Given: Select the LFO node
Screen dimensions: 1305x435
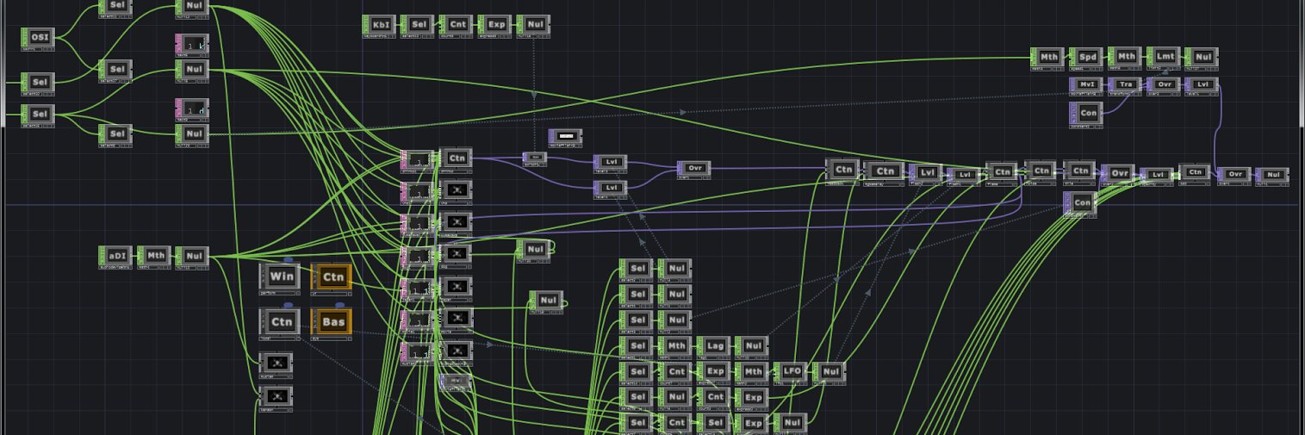Looking at the screenshot, I should [x=791, y=372].
